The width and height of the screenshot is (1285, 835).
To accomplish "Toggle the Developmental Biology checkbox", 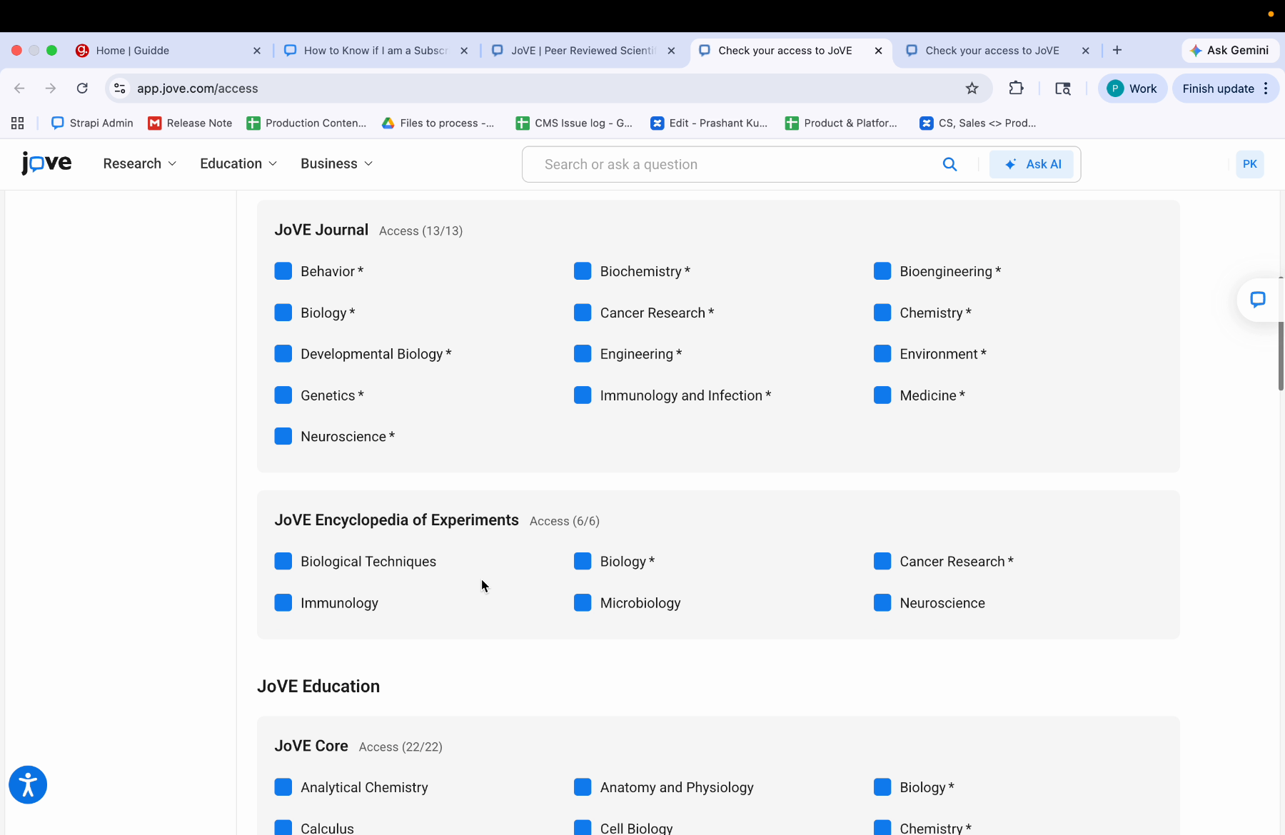I will pos(283,354).
